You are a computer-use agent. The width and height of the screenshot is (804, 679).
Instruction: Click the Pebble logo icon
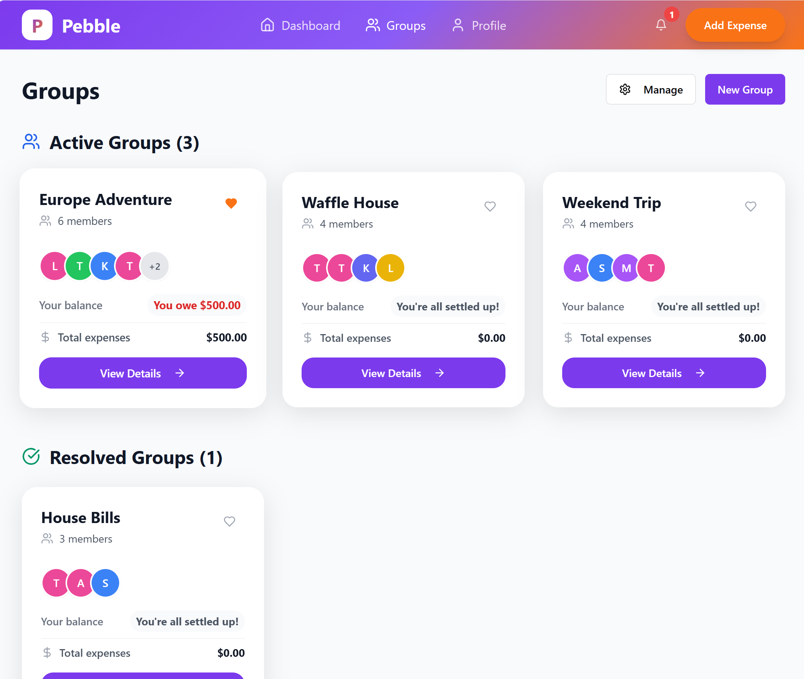point(37,25)
